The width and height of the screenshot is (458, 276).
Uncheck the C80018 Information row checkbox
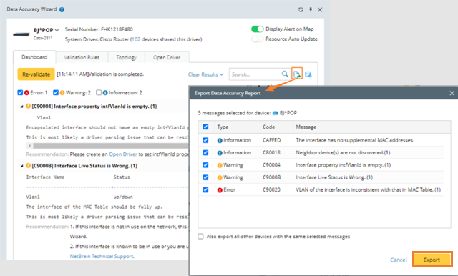coord(205,152)
